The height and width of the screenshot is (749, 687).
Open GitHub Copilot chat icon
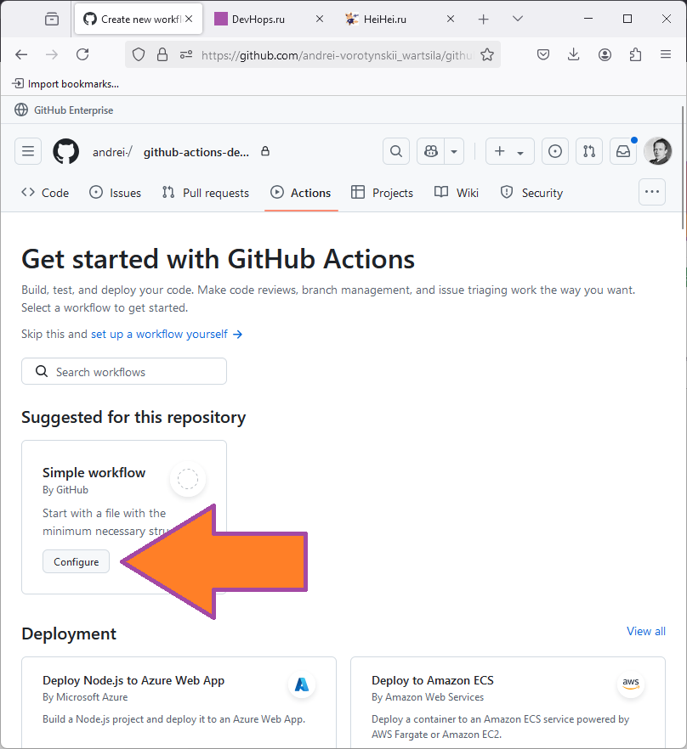coord(430,151)
